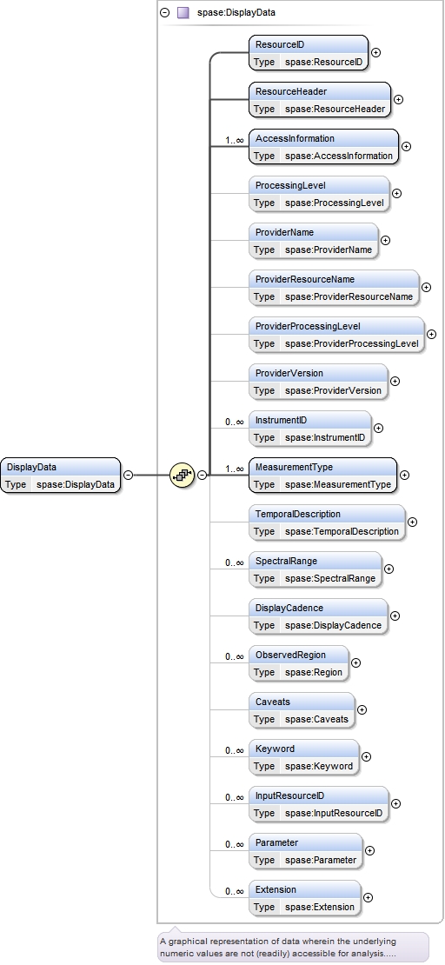Image resolution: width=445 pixels, height=965 pixels.
Task: Collapse the spase:DisplayData type box
Action: coord(164,12)
